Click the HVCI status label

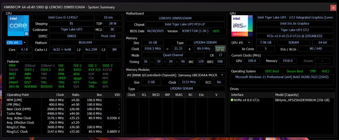pyautogui.click(x=325, y=71)
